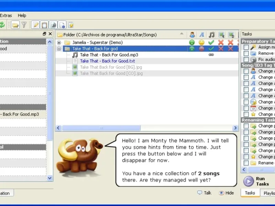Click the Back For Good.mp3 field in left panel

[x=23, y=114]
